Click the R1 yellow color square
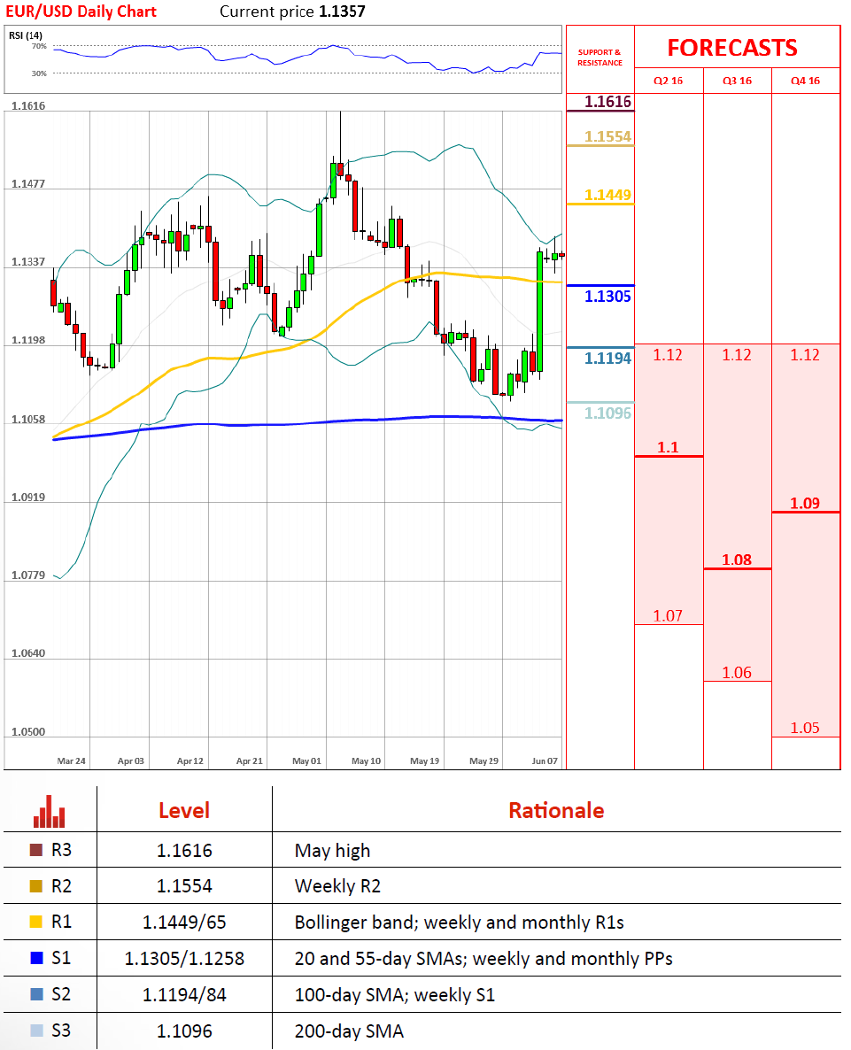 (x=36, y=923)
